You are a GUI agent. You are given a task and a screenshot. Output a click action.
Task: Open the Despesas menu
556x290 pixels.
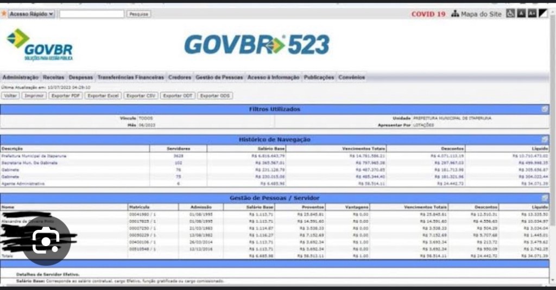[80, 78]
